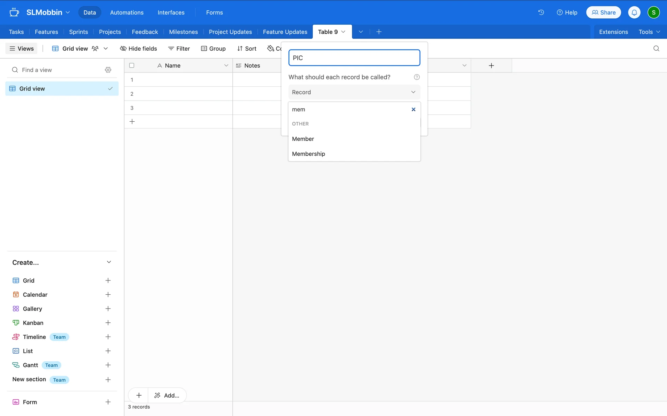
Task: Clear the mem search with the X icon
Action: (x=413, y=110)
